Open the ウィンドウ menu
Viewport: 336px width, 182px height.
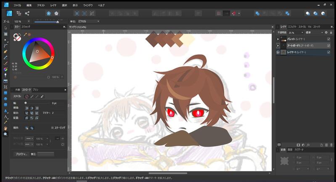click(x=88, y=5)
